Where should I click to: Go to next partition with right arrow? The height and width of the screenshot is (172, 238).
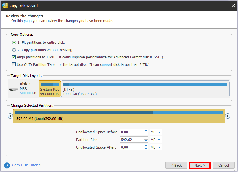click(228, 116)
